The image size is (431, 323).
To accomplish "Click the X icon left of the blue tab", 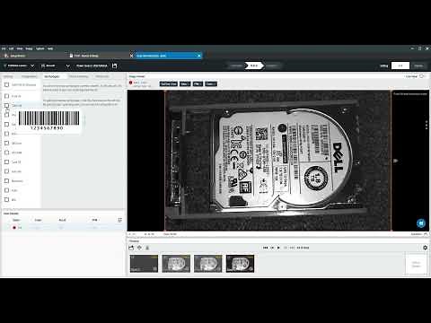I will pos(131,56).
